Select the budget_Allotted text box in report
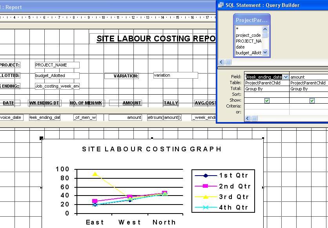This screenshot has height=228, width=328. (x=57, y=75)
